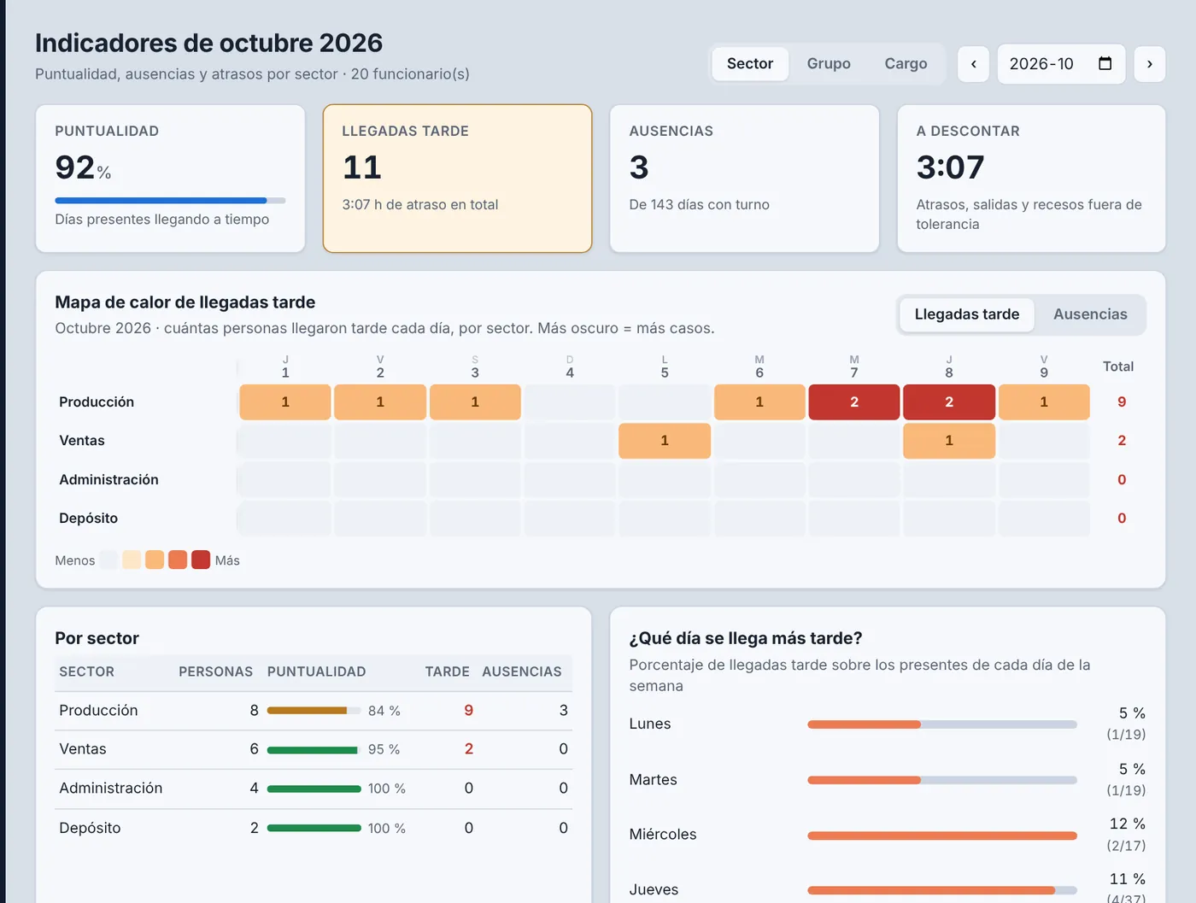Viewport: 1196px width, 903px height.
Task: Switch to the Cargo tab
Action: pos(906,64)
